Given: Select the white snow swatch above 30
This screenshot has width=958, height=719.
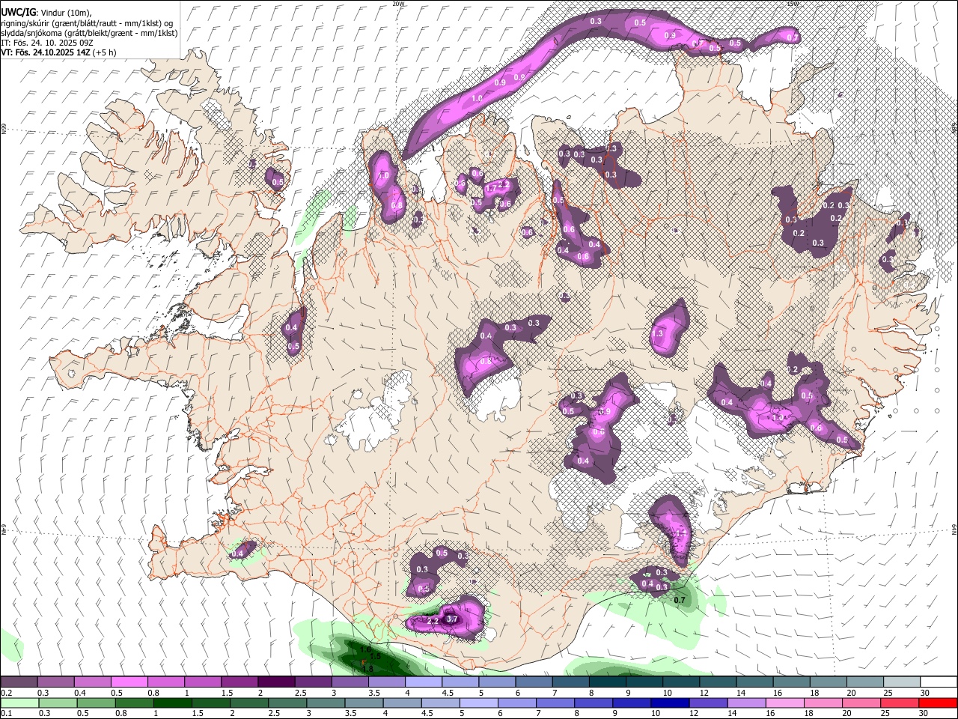Looking at the screenshot, I should [939, 682].
